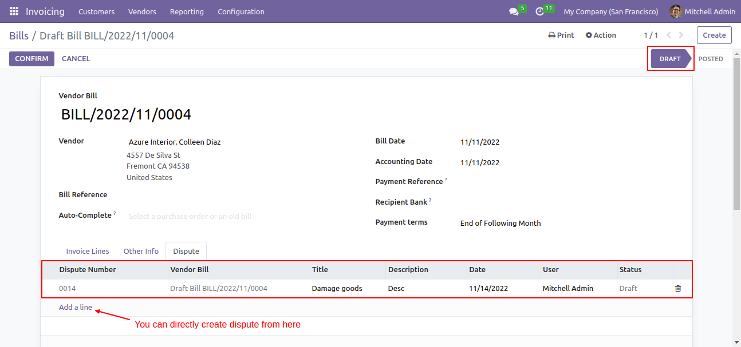741x347 pixels.
Task: Select the Posted status stage
Action: coord(711,59)
